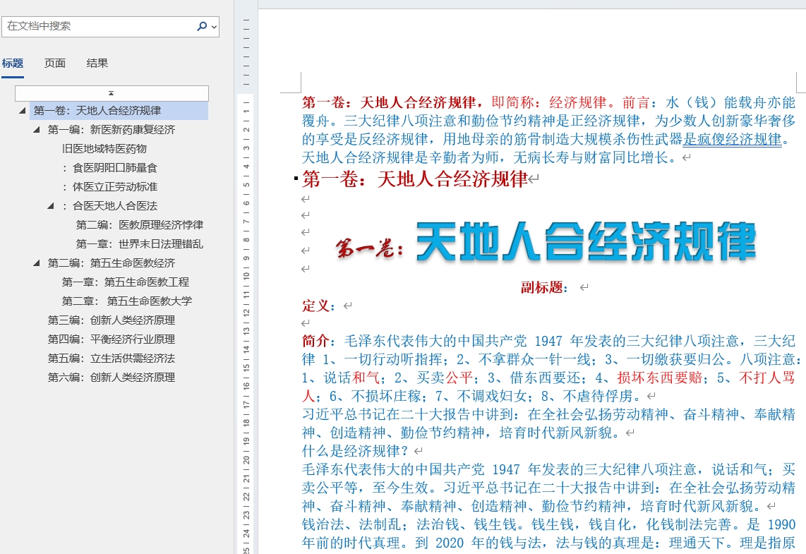Select the 标题 tab
Viewport: 806px width, 554px height.
coord(13,64)
